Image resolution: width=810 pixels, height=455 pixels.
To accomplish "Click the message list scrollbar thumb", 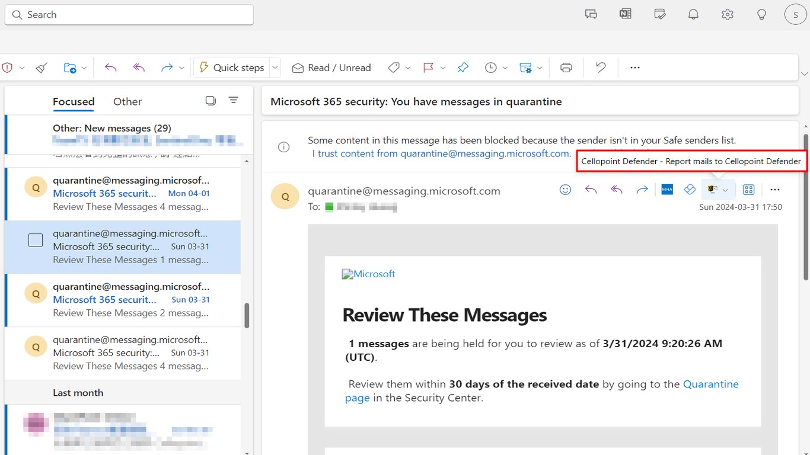I will [247, 316].
